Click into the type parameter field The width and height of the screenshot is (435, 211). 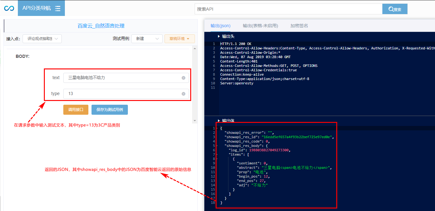pyautogui.click(x=126, y=94)
